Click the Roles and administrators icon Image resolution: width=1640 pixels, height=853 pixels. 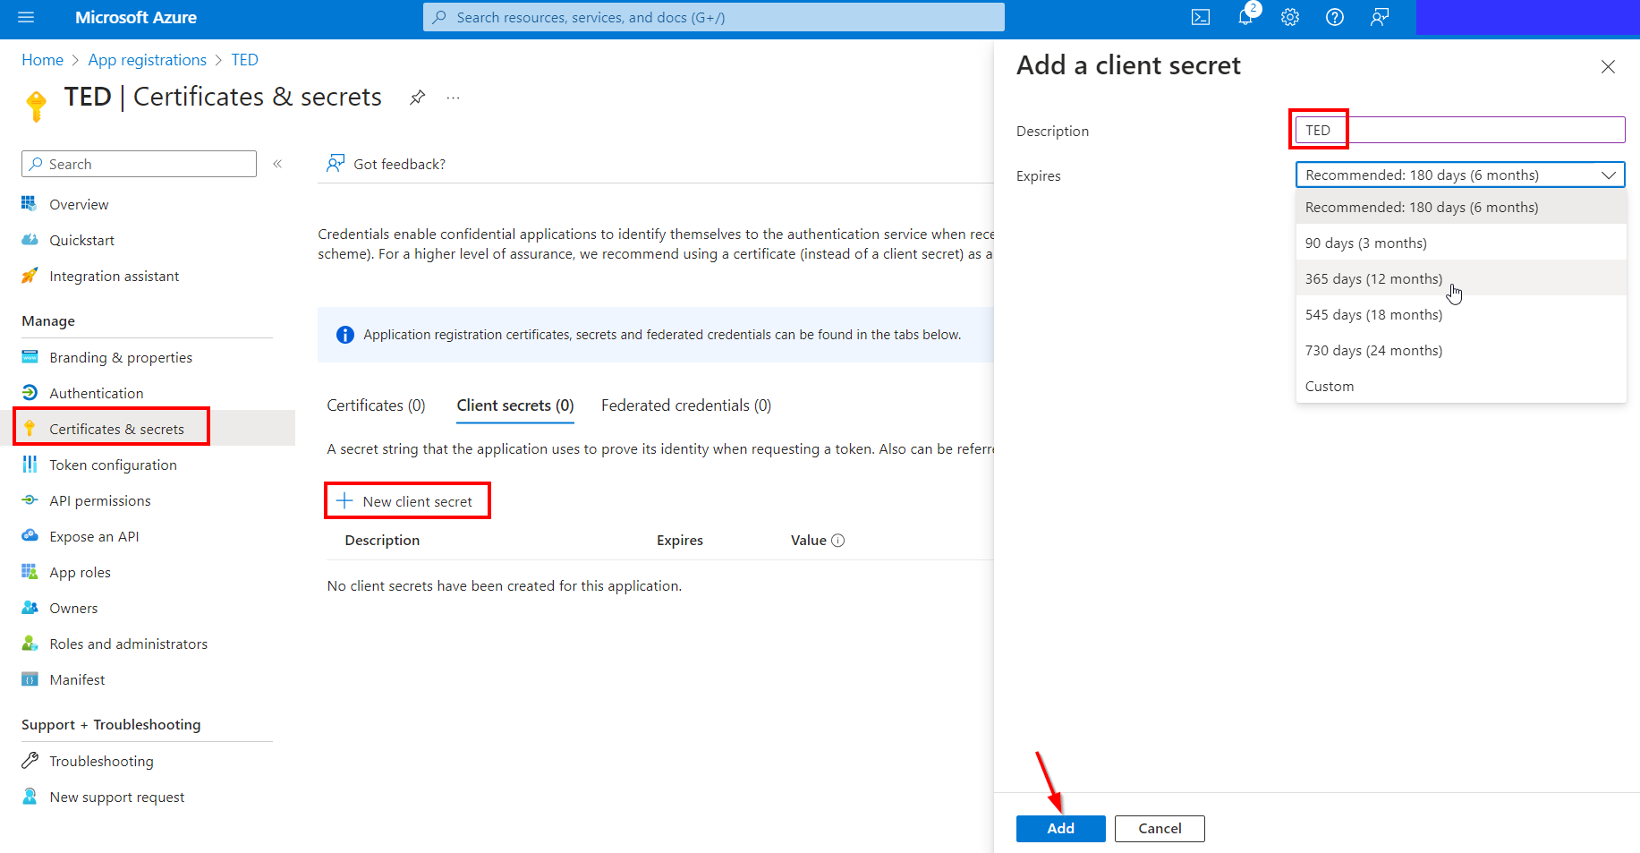click(30, 644)
